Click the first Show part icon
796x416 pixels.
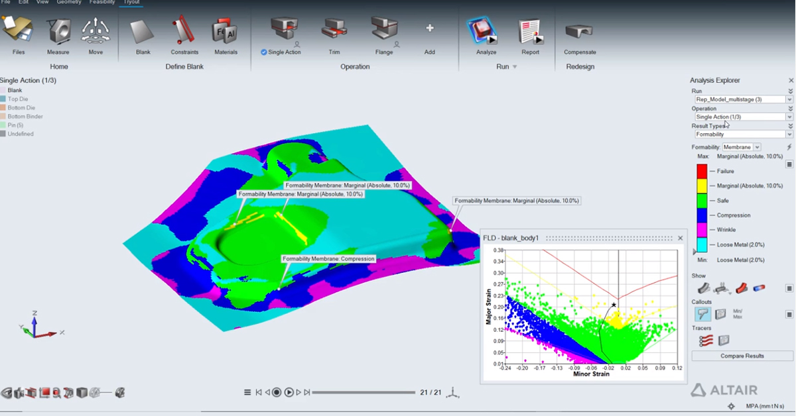click(x=704, y=288)
